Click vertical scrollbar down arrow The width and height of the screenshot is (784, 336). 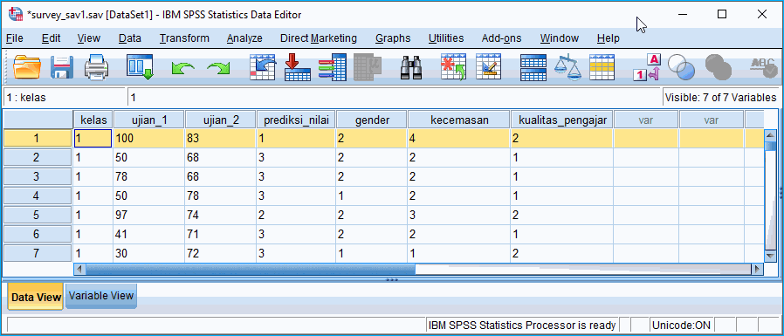point(770,256)
